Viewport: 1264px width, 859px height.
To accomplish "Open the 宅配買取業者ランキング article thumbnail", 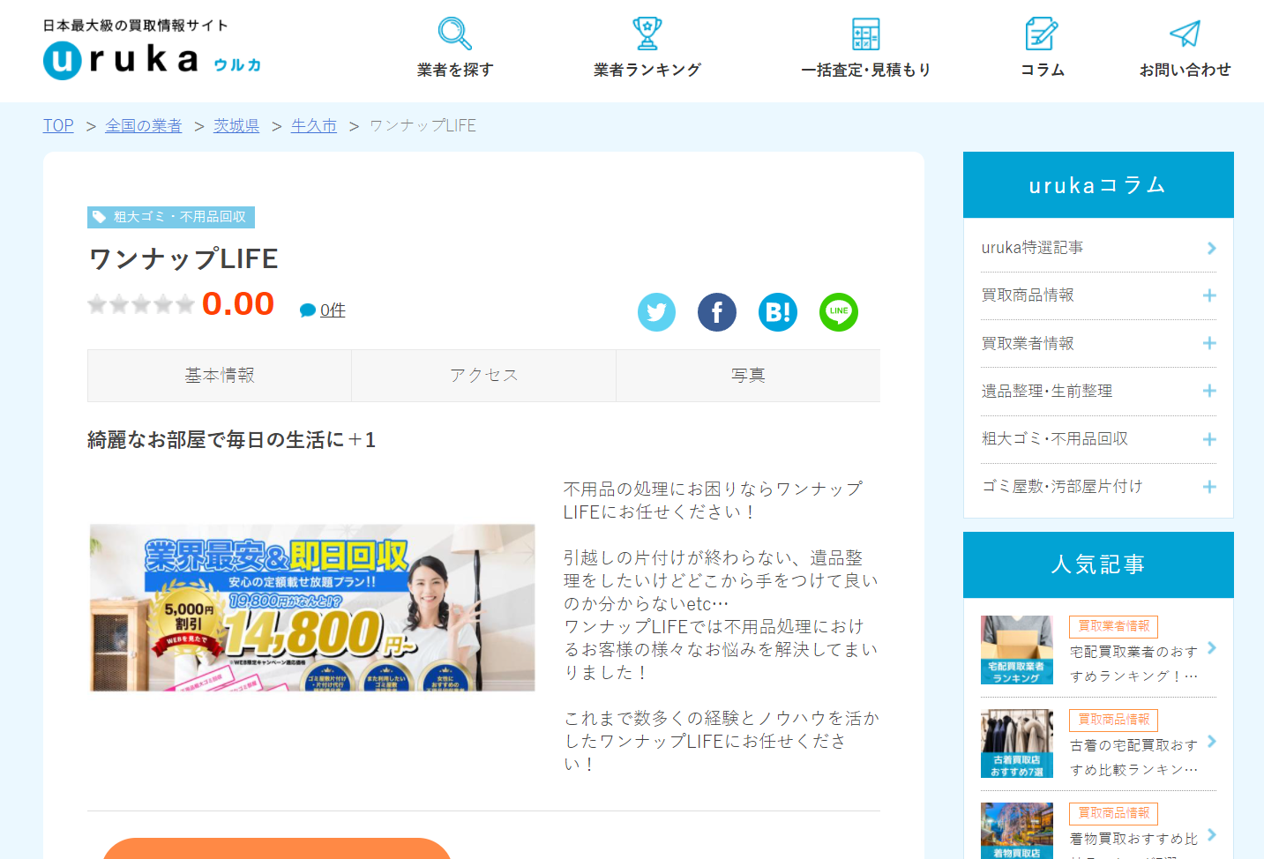I will coord(1017,650).
